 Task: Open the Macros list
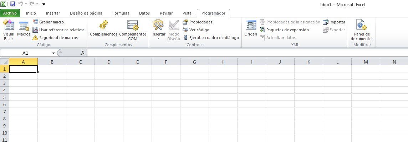[24, 28]
